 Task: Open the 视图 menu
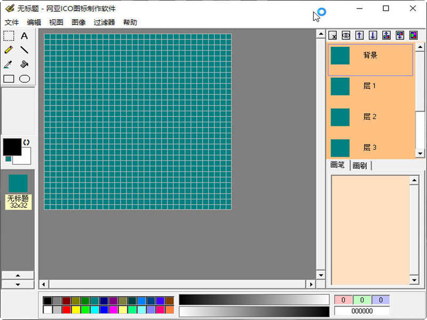pyautogui.click(x=56, y=22)
